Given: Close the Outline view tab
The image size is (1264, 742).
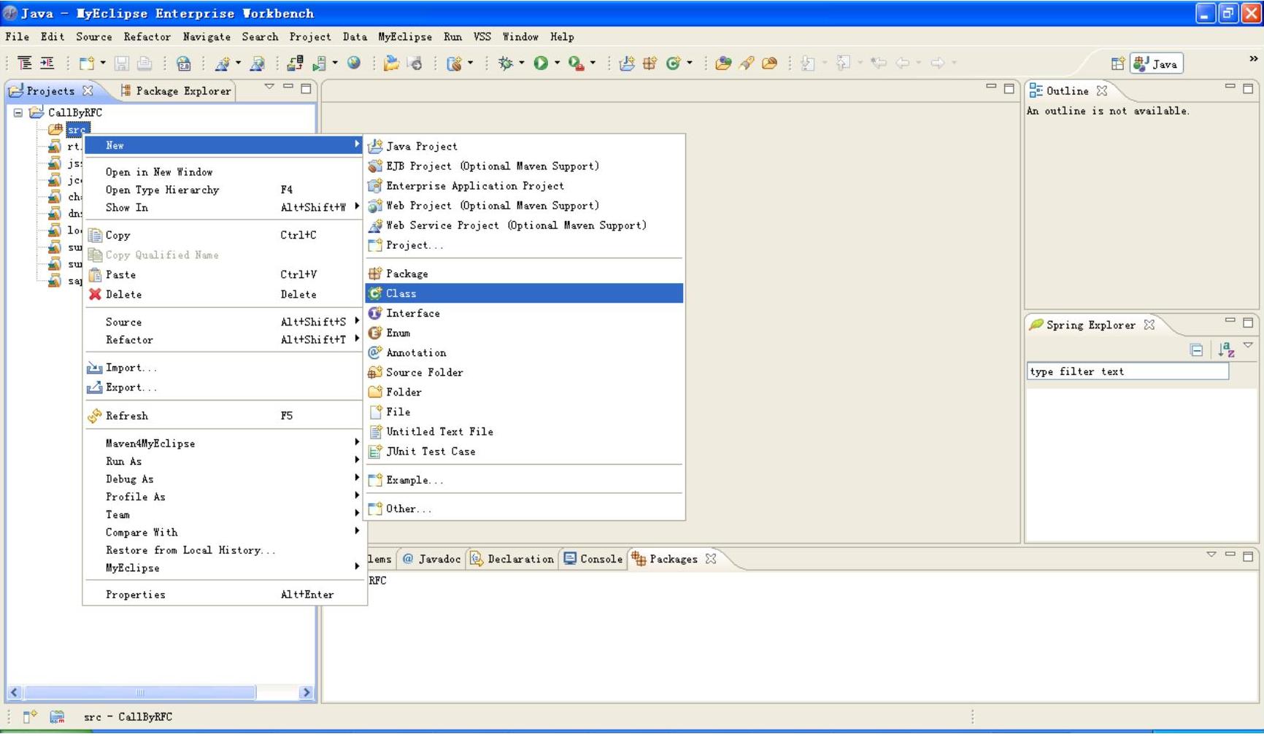Looking at the screenshot, I should [x=1102, y=90].
